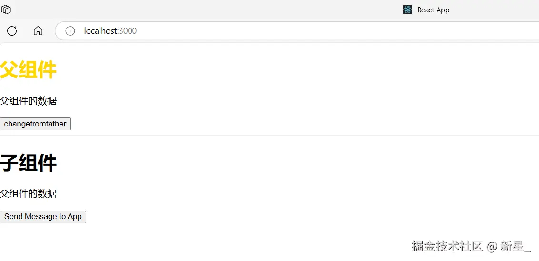Click the yellow 父组件 heading

click(x=29, y=70)
